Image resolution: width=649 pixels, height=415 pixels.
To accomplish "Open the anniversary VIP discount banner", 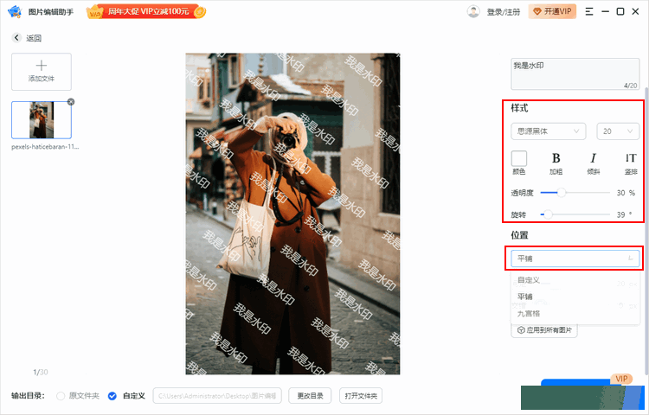I will pyautogui.click(x=146, y=11).
